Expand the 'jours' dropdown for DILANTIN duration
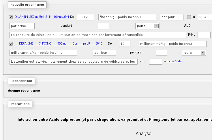 tap(156, 26)
